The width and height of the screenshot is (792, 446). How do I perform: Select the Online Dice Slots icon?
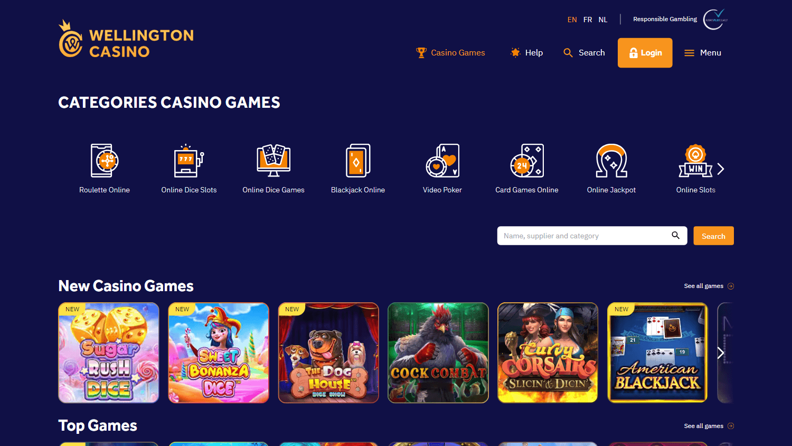pyautogui.click(x=189, y=161)
